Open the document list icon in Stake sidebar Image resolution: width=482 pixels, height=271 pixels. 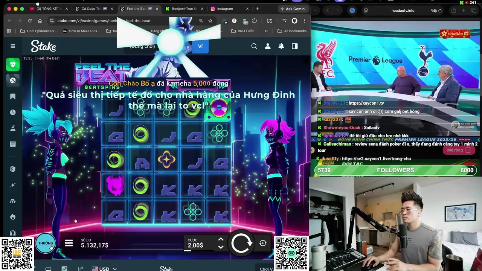point(13,144)
